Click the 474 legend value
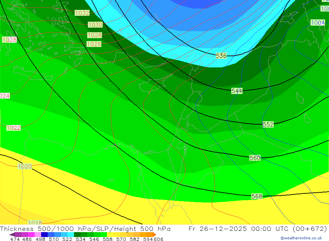 point(15,239)
